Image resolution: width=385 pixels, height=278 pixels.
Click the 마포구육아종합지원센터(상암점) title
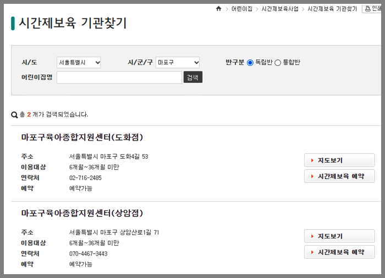click(82, 213)
